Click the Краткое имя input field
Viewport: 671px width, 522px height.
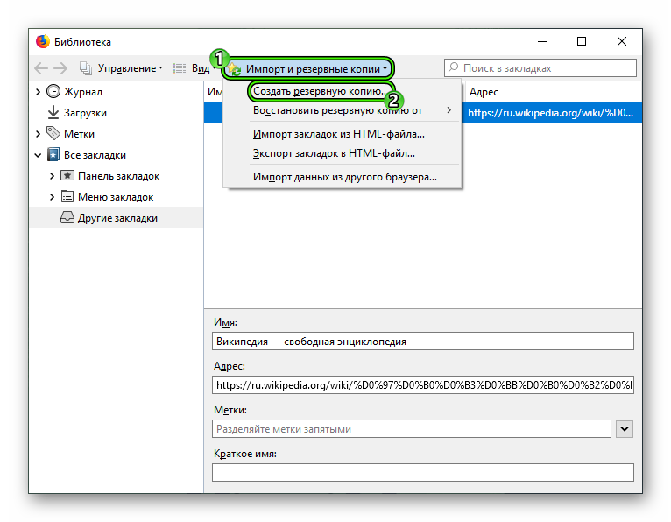coord(423,472)
